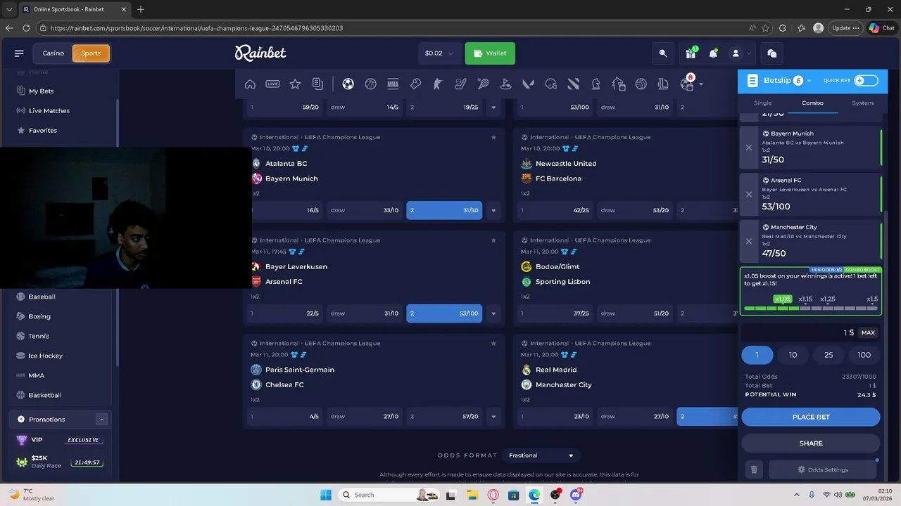The image size is (901, 506).
Task: Open the Odds Format Fractional dropdown
Action: pos(541,455)
